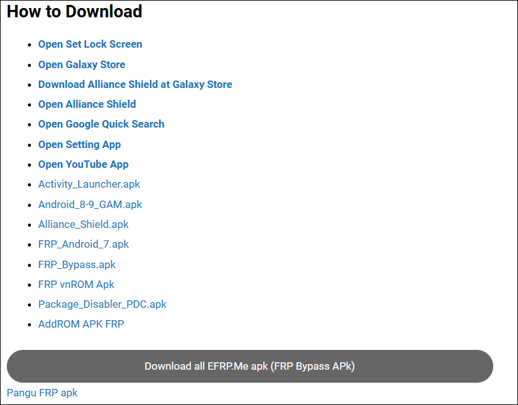The image size is (518, 405).
Task: Download Activity_Launcher.apk
Action: click(x=89, y=184)
